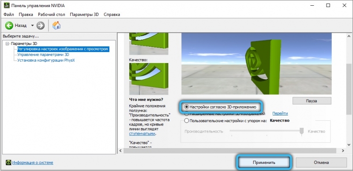Select Расширенные настройки 3D-изображений radio button
Viewport: 353px width, 171px height.
click(x=186, y=114)
